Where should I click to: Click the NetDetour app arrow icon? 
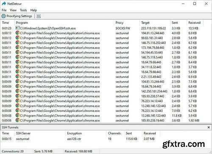(4, 3)
